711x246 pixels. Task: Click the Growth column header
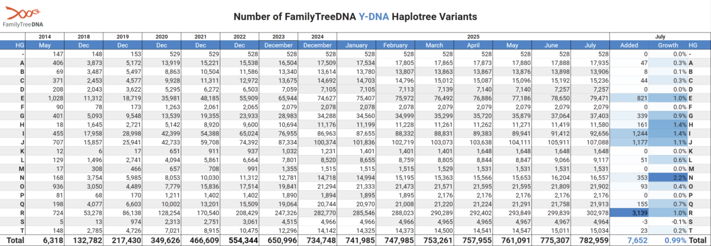click(668, 45)
